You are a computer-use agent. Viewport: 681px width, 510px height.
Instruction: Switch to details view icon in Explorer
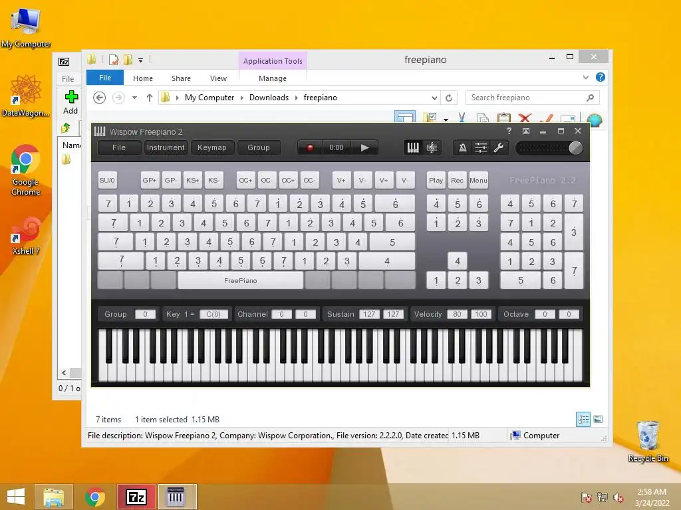tap(583, 419)
